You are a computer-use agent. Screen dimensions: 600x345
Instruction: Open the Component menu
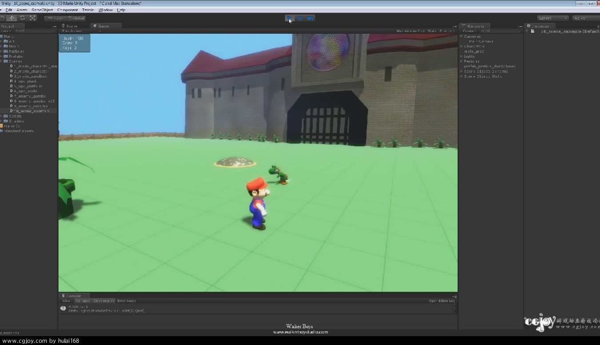pos(68,10)
